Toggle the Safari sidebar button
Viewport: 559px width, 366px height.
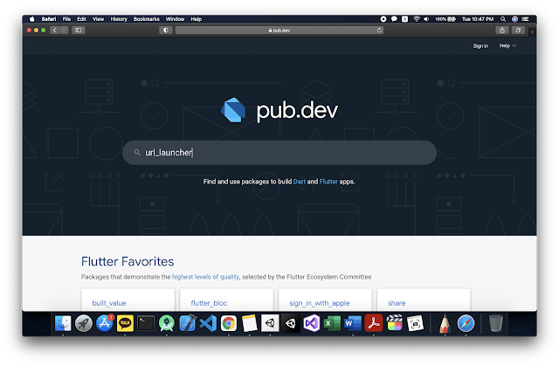click(79, 31)
